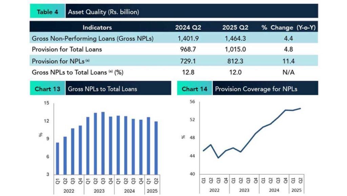Click the Provision for Total Loans row label
The width and height of the screenshot is (347, 196).
pos(67,50)
